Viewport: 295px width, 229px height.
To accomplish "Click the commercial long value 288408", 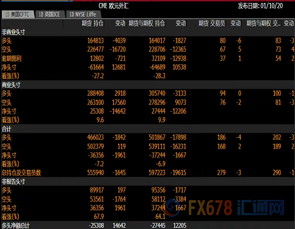I will [x=95, y=93].
